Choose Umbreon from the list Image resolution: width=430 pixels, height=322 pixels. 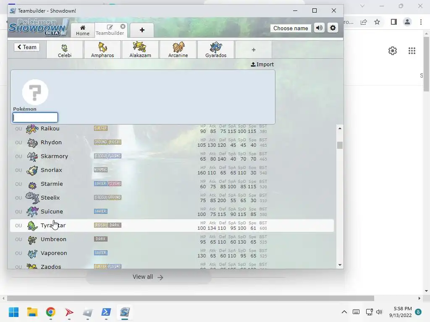pos(172,239)
